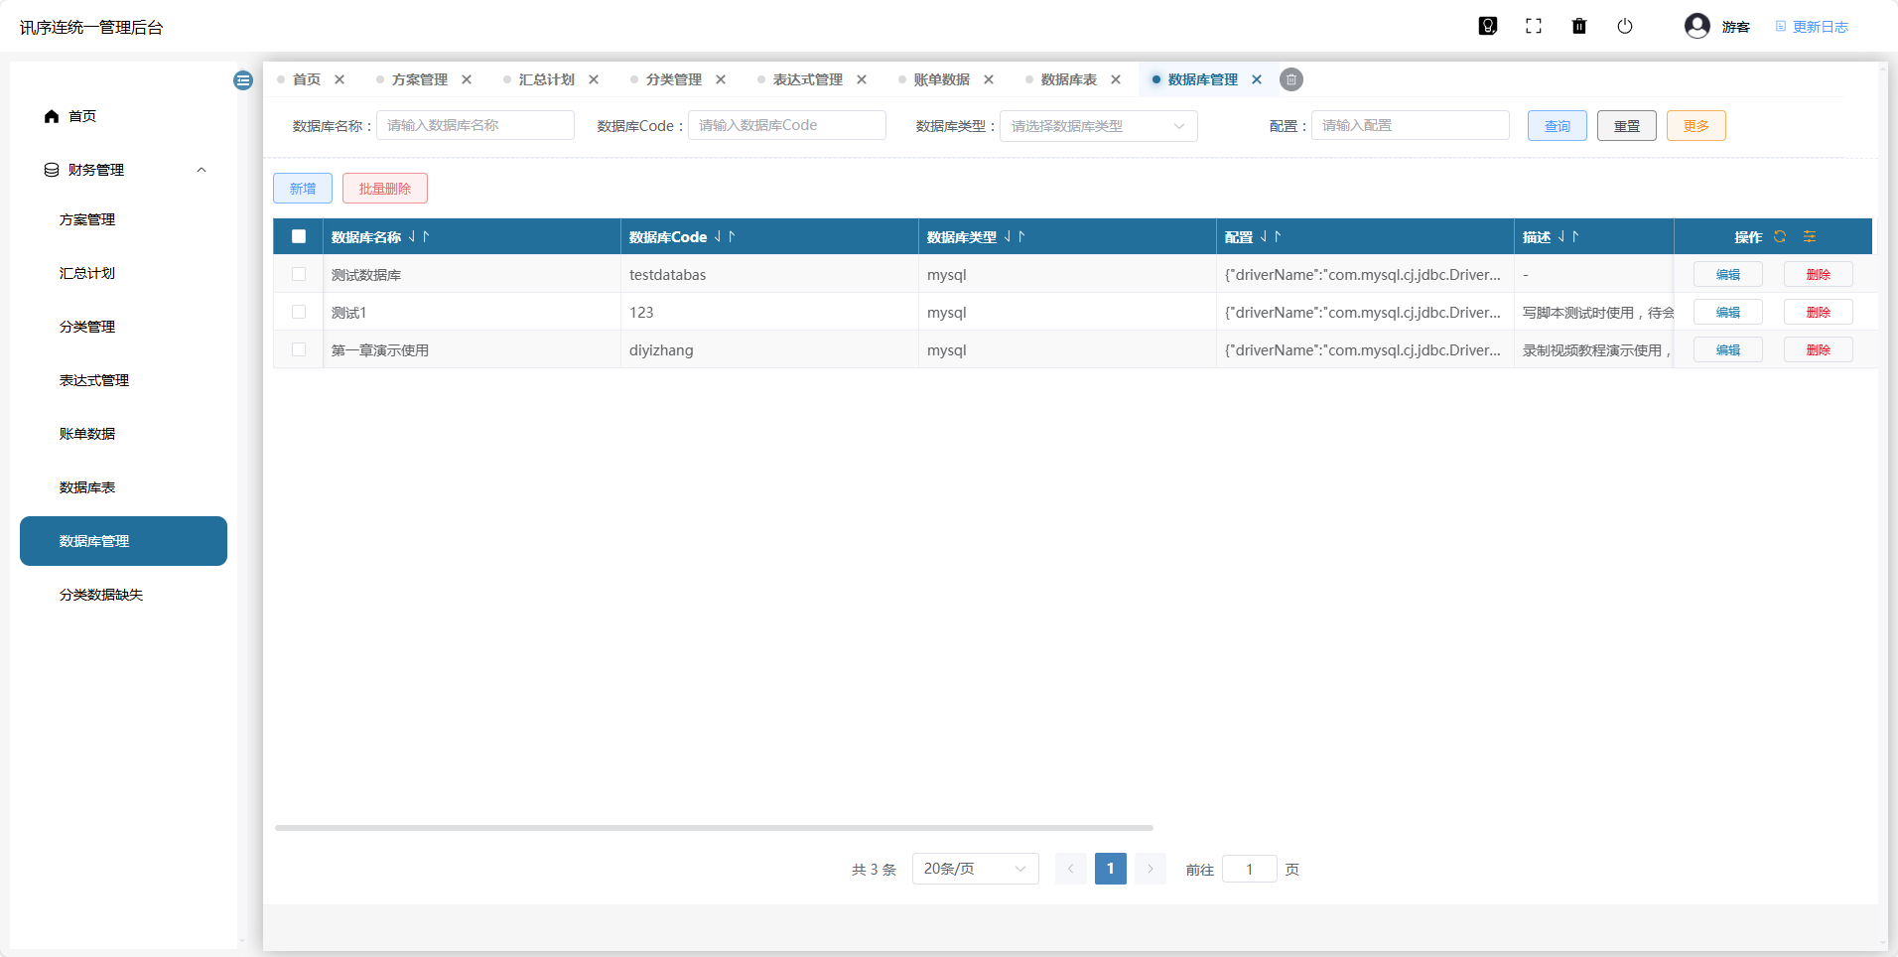The image size is (1898, 957).
Task: Click the lock screen icon in header
Action: pos(1487,27)
